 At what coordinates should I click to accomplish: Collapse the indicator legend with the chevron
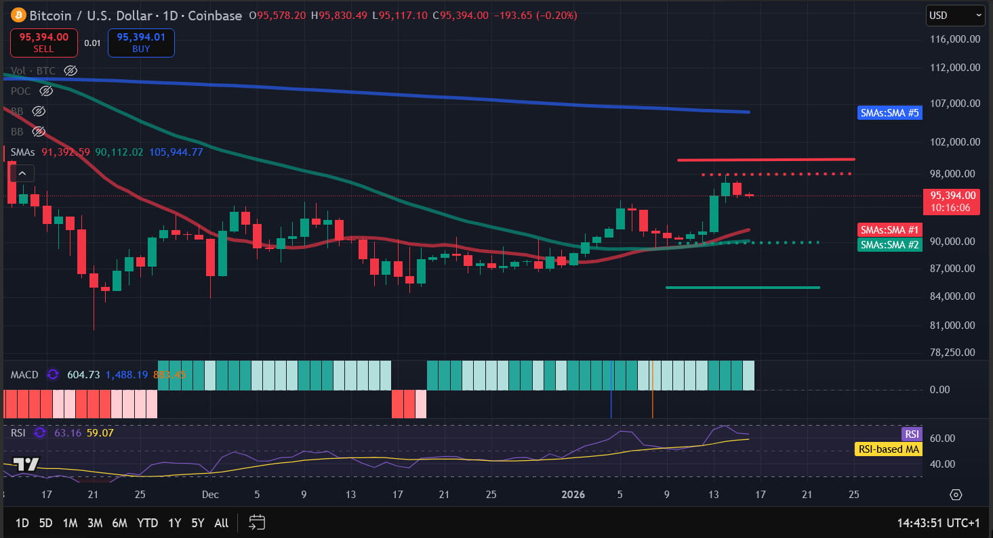point(21,174)
